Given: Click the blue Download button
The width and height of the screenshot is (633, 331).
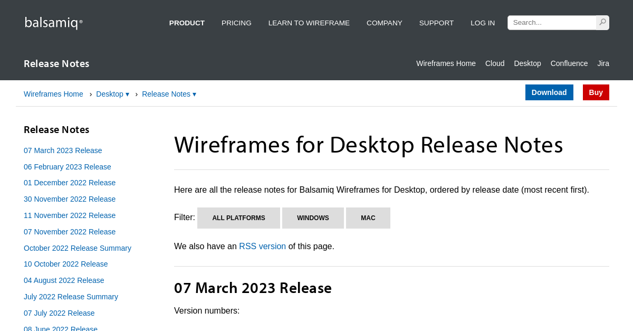Looking at the screenshot, I should pos(549,92).
